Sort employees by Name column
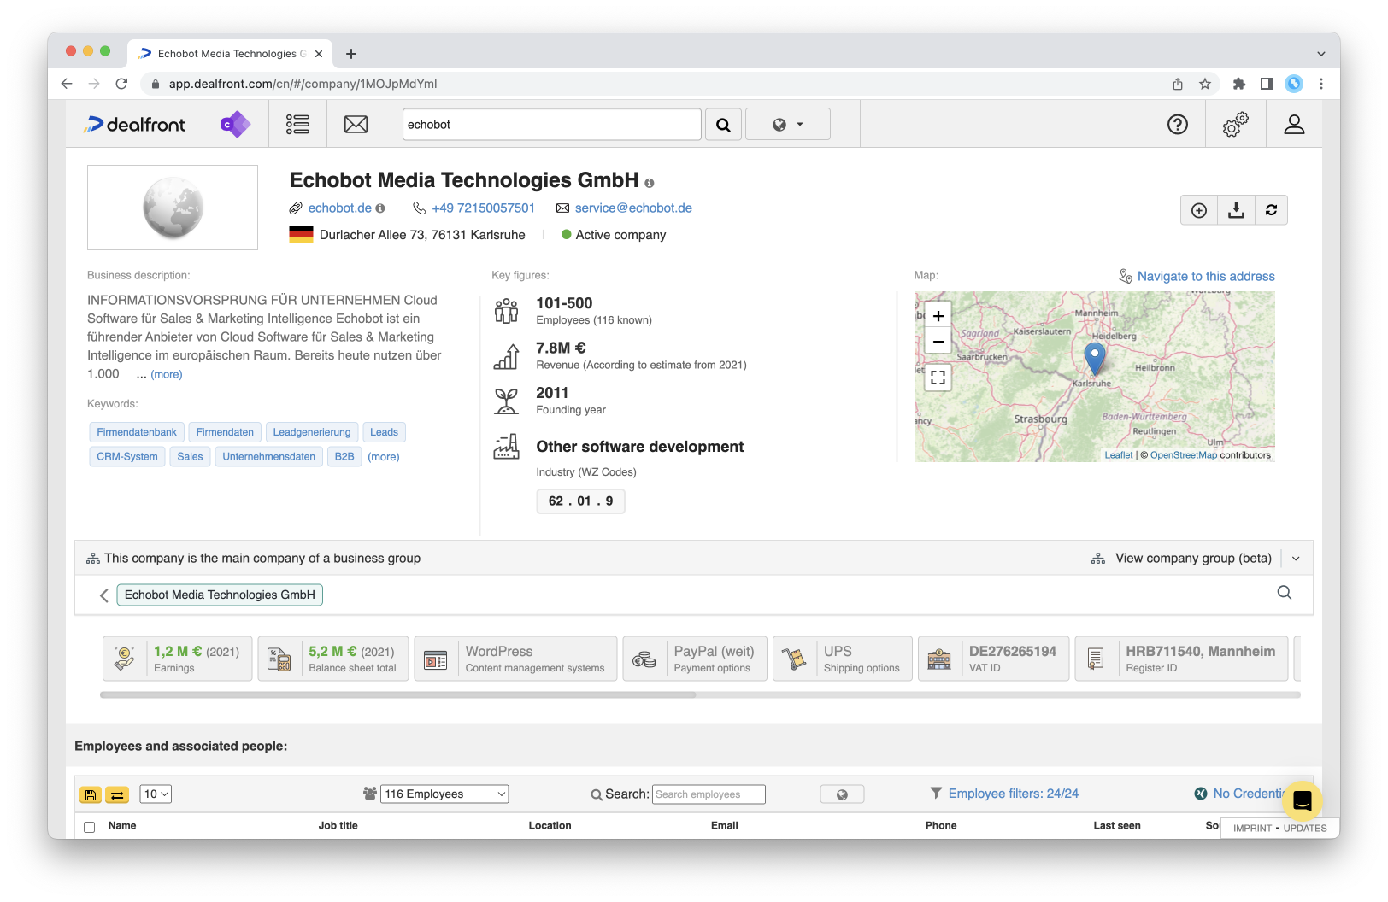Screen dimensions: 1388x902 tap(122, 826)
